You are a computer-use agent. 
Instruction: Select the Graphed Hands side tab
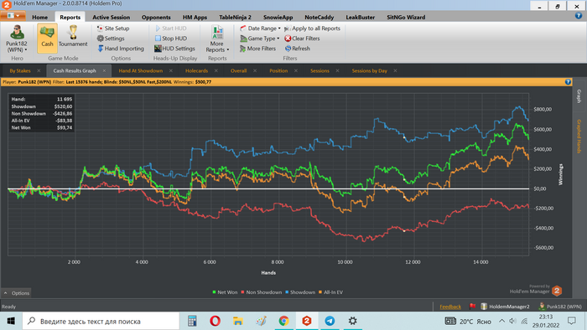[579, 136]
